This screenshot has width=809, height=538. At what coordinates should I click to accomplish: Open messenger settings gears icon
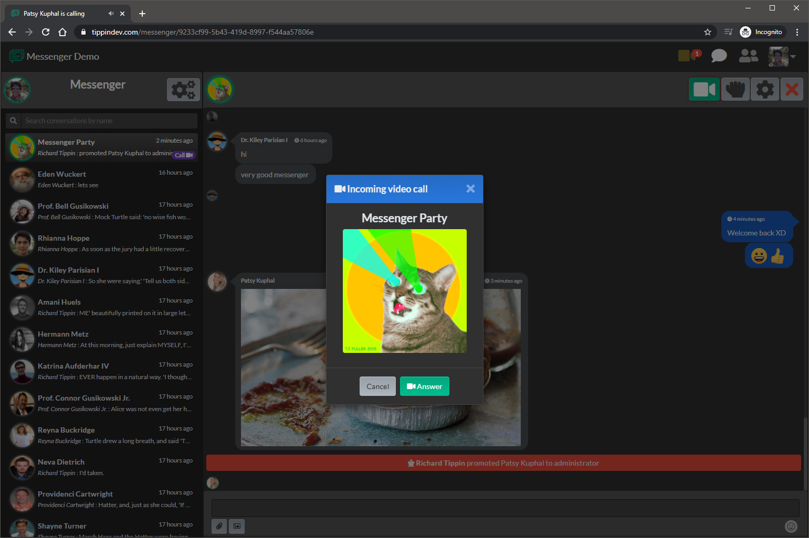coord(183,90)
